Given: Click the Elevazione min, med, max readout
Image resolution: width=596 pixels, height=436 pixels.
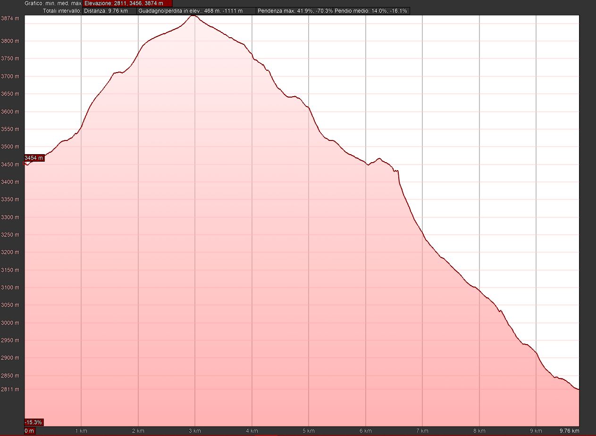Looking at the screenshot, I should (127, 3).
